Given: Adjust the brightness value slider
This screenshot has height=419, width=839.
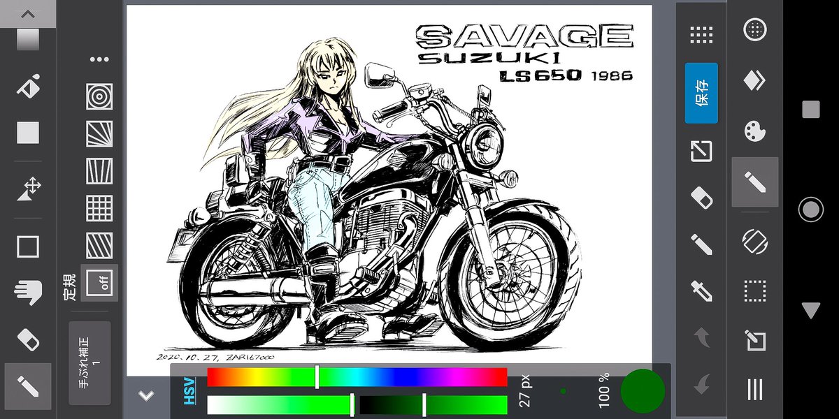Looking at the screenshot, I should point(432,405).
